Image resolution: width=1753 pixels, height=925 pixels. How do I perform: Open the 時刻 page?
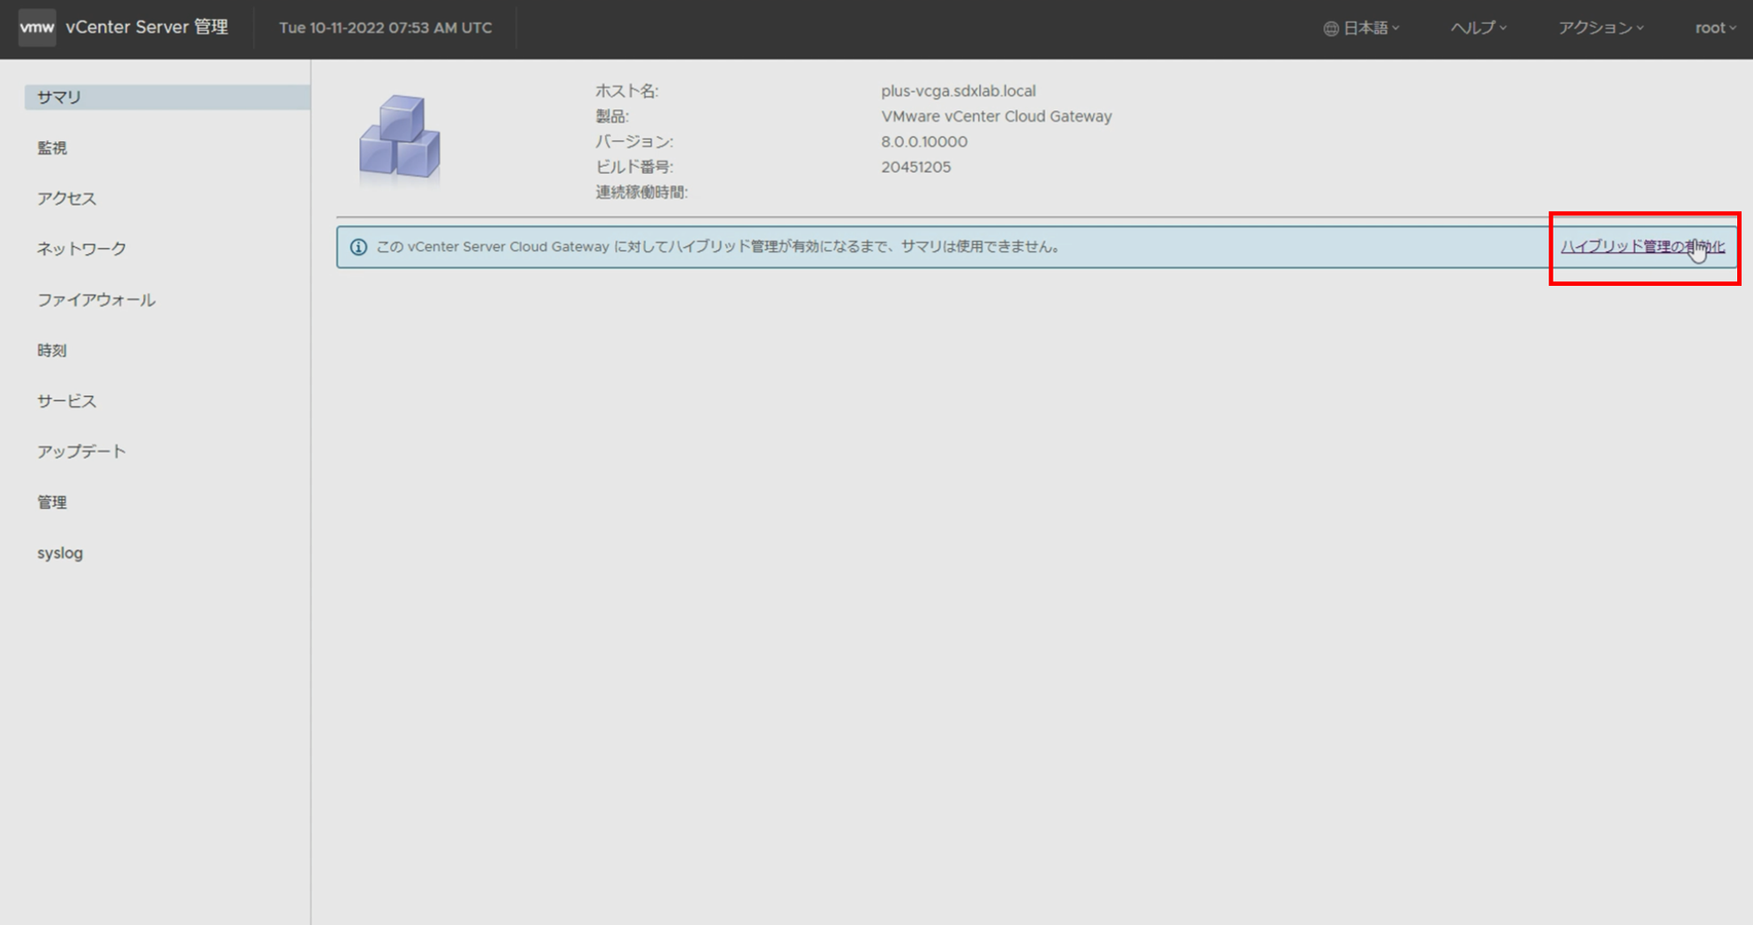click(x=52, y=350)
